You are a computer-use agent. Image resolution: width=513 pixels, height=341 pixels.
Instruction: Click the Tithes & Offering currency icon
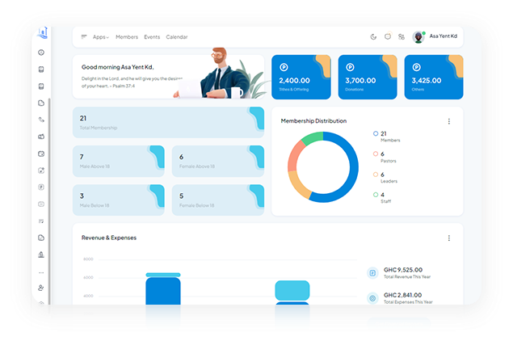click(284, 66)
